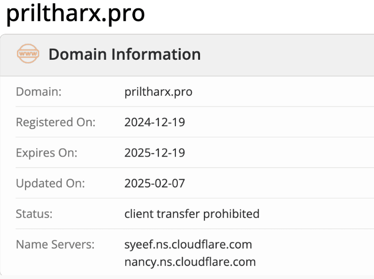The image size is (374, 279).
Task: Select the Expires On: label
Action: tap(46, 153)
